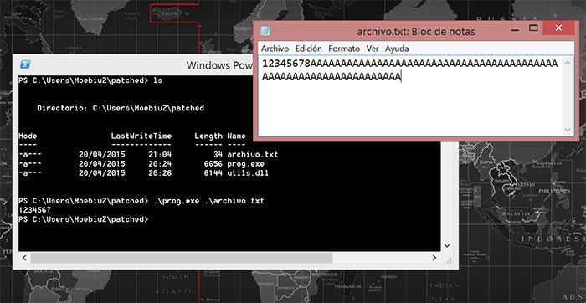This screenshot has width=586, height=303.
Task: Open the Ayuda menu in Notepad
Action: coord(397,49)
